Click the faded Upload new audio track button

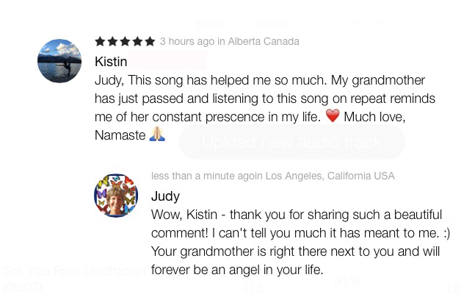coord(291,142)
